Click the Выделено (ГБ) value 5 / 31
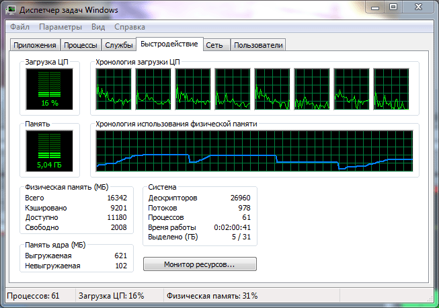This screenshot has width=439, height=308. click(x=241, y=237)
